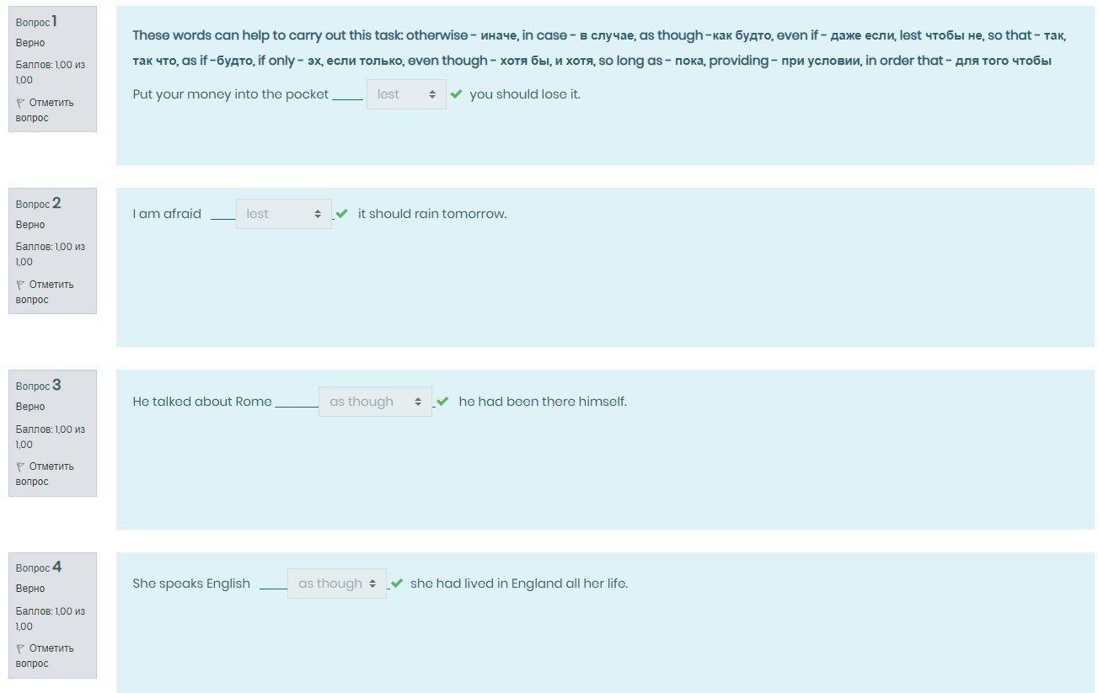The width and height of the screenshot is (1098, 693).
Task: Expand 'as though' dropdown after 'She speaks English'
Action: [336, 584]
